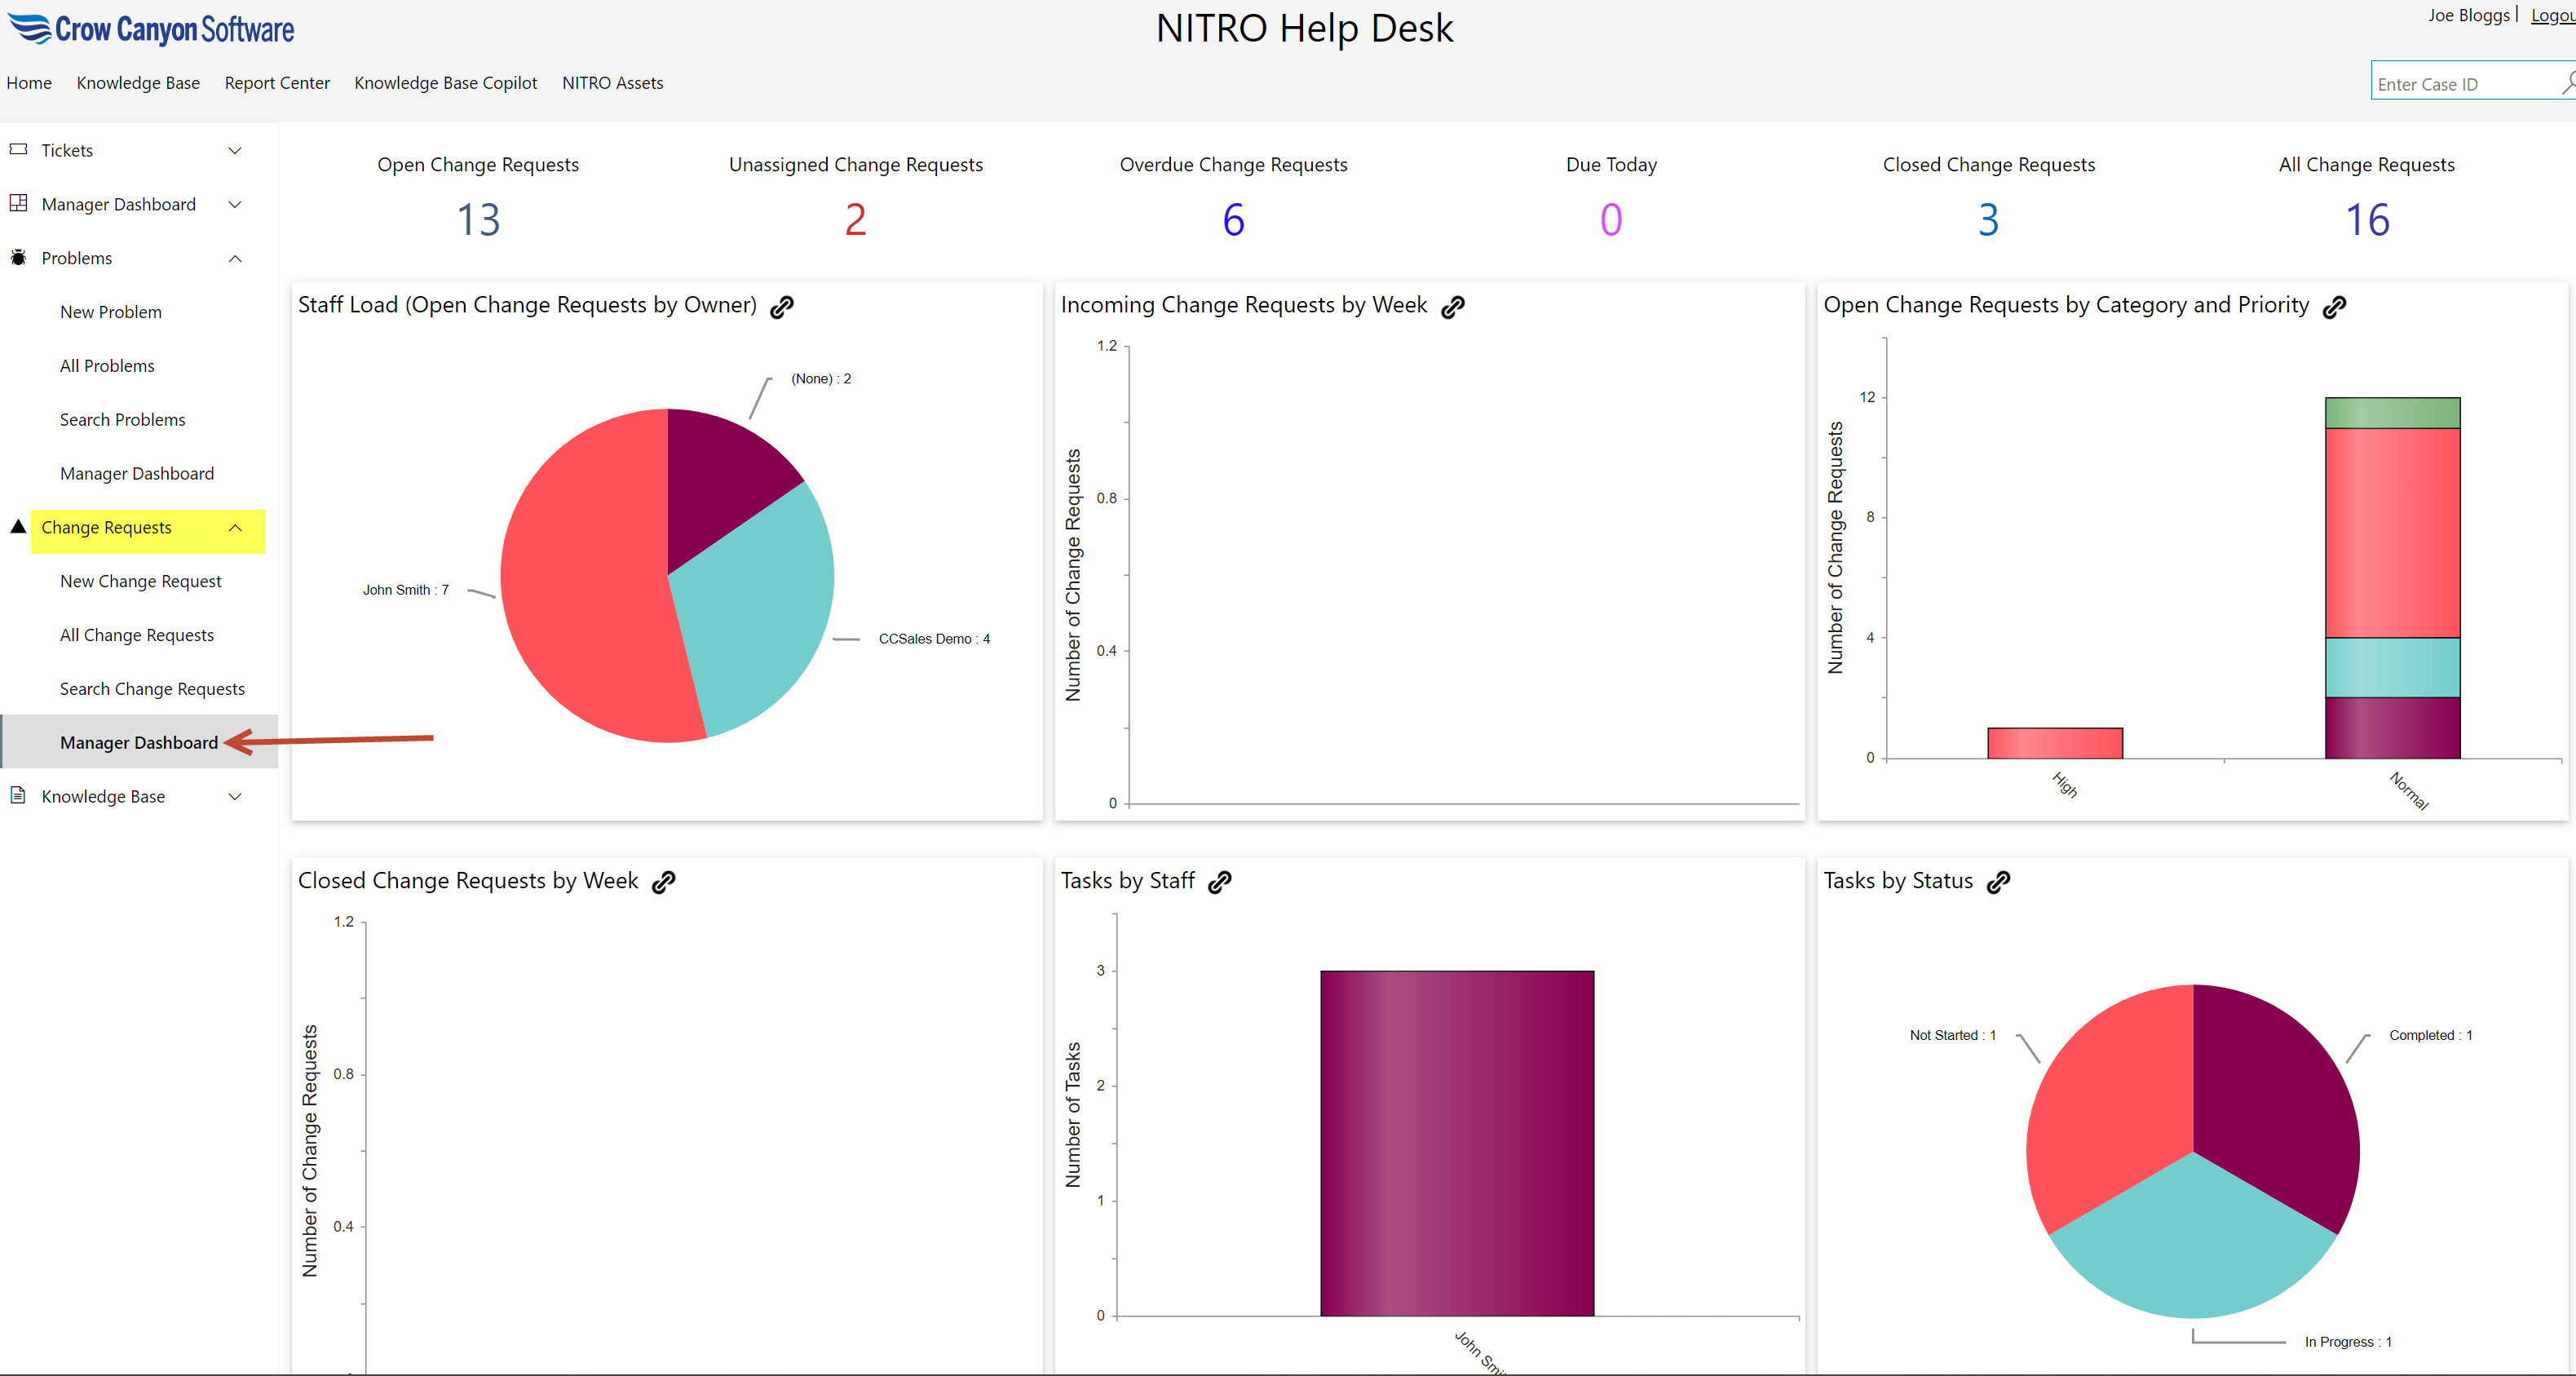Expand the Tickets sidebar section
The width and height of the screenshot is (2576, 1376).
coord(235,151)
